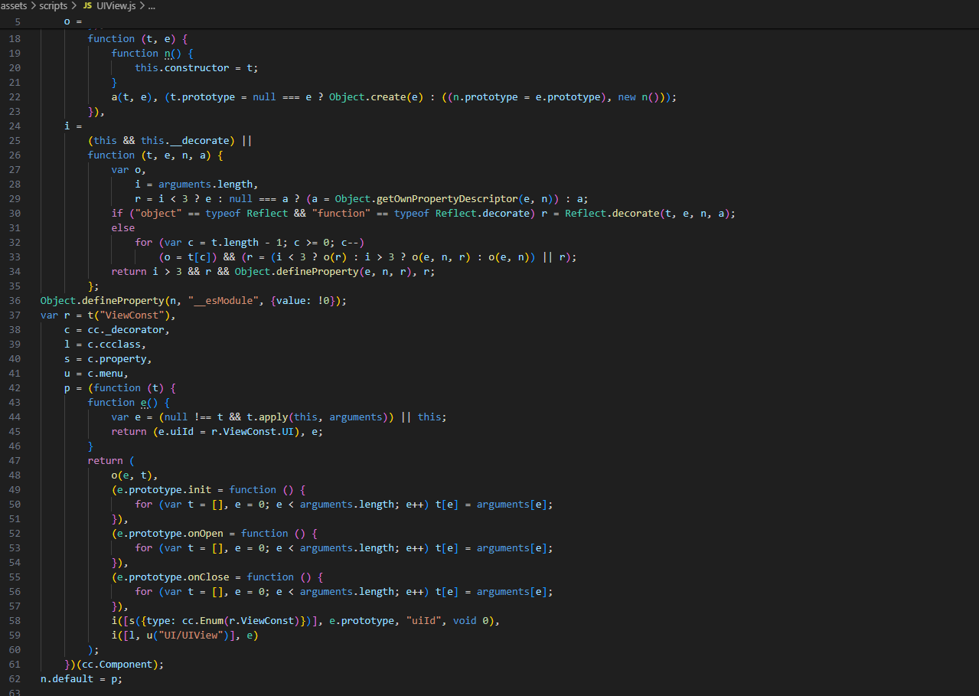Open the "scripts" breadcrumb segment
979x696 pixels.
click(x=53, y=6)
